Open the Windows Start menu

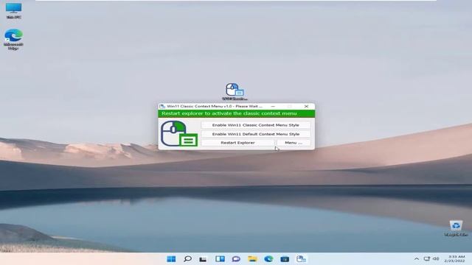click(x=171, y=258)
